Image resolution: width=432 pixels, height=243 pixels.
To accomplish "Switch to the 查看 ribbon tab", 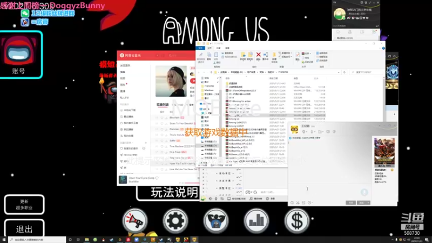I will coord(227,48).
